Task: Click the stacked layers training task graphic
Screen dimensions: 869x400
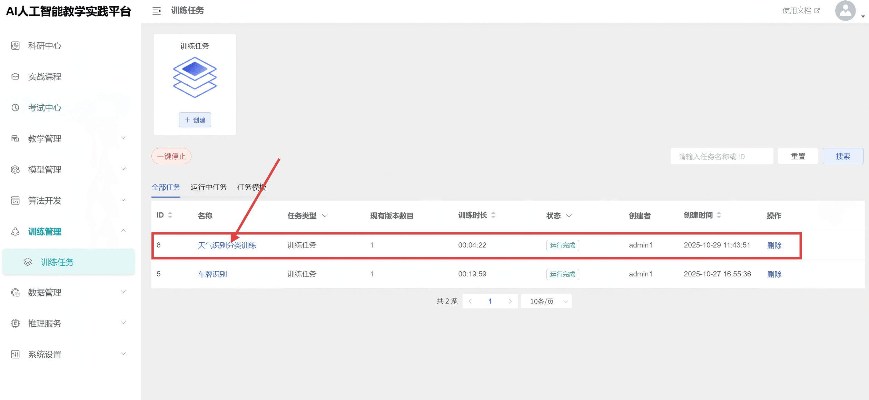Action: pyautogui.click(x=195, y=77)
